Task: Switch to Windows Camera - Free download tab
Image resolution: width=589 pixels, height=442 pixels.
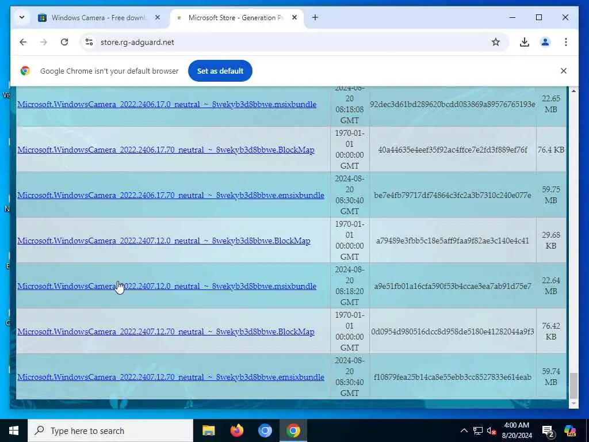Action: pyautogui.click(x=98, y=18)
